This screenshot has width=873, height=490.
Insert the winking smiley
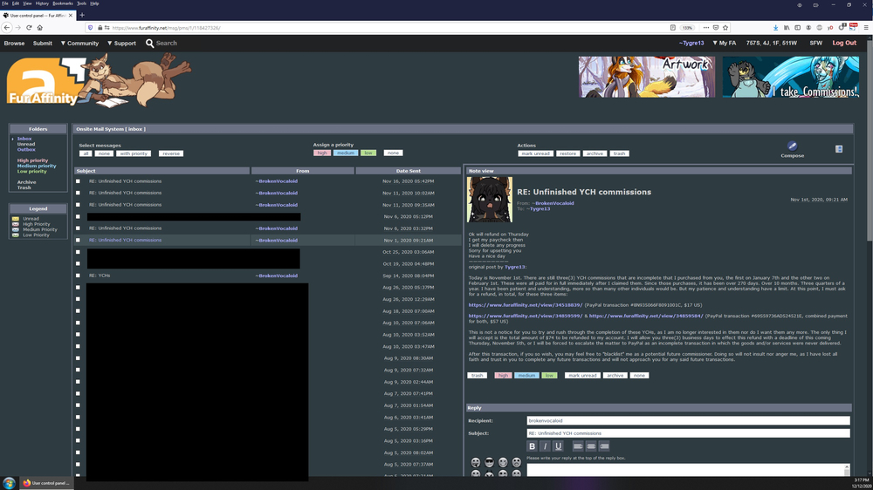pyautogui.click(x=503, y=462)
